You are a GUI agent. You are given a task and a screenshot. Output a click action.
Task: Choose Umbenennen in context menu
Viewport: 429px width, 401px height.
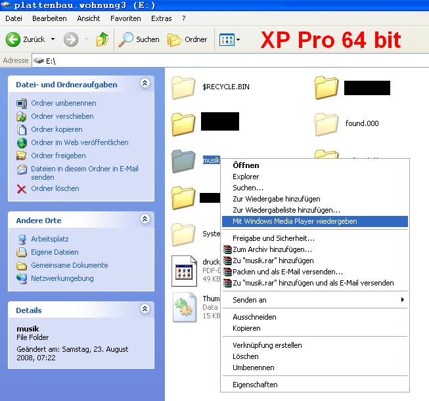[x=315, y=368]
